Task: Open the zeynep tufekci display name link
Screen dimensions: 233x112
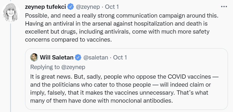Action: (45, 6)
